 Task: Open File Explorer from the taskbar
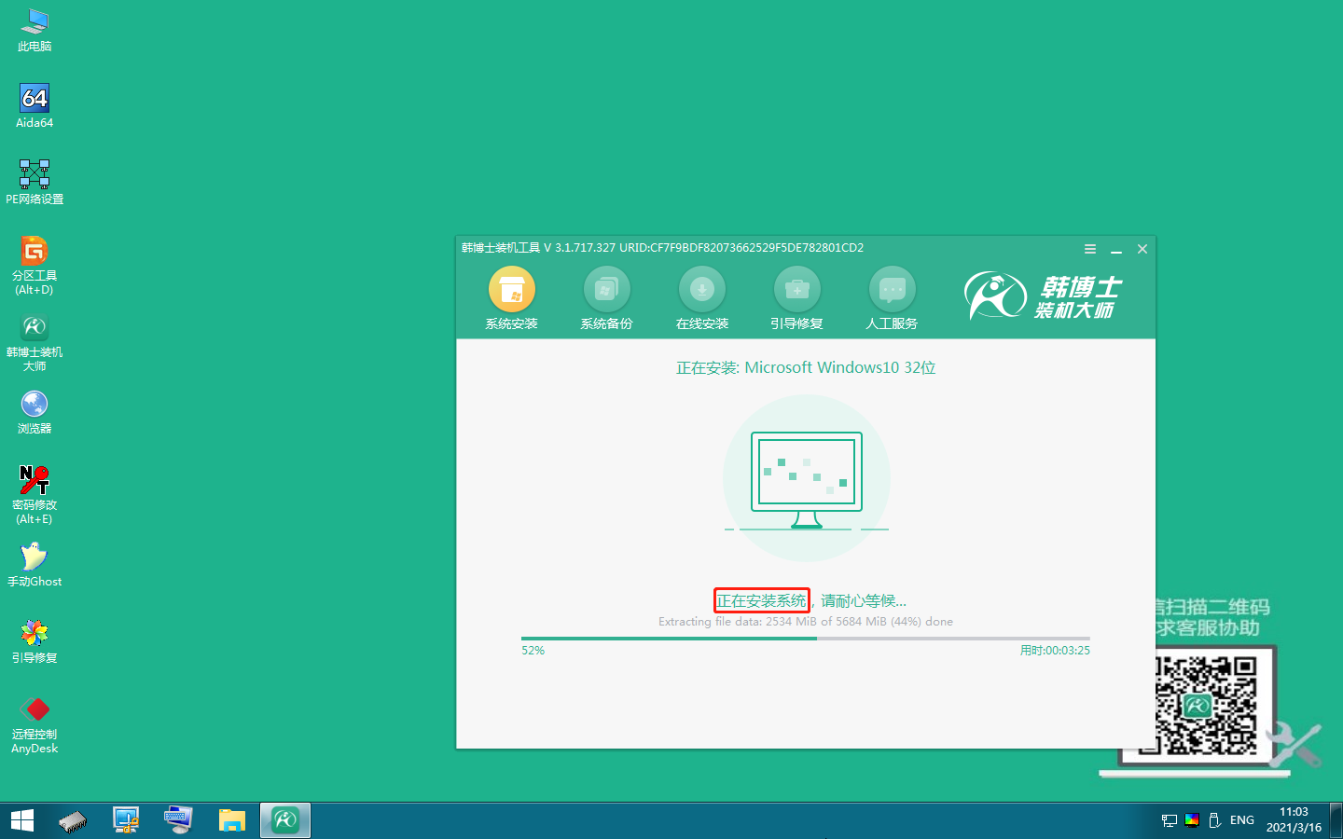[231, 820]
